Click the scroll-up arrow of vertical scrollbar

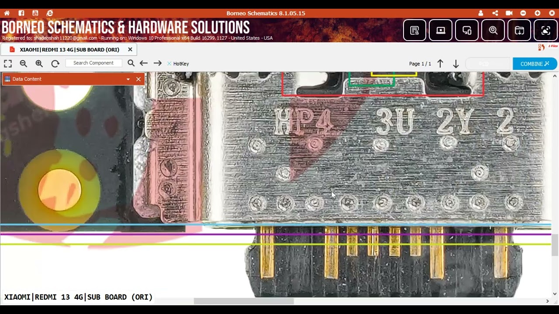pyautogui.click(x=555, y=76)
